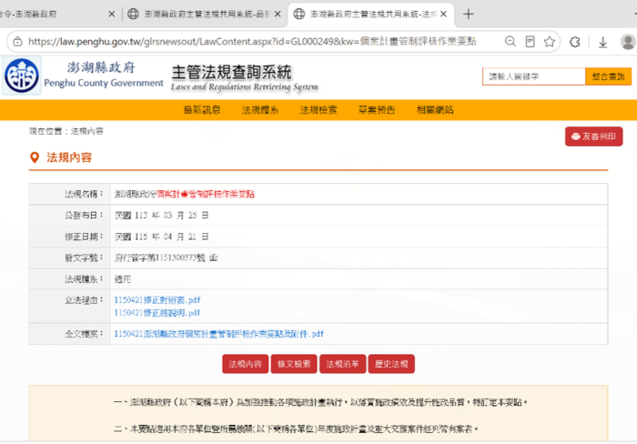Click the address bar URL field
The width and height of the screenshot is (637, 444).
click(x=252, y=42)
